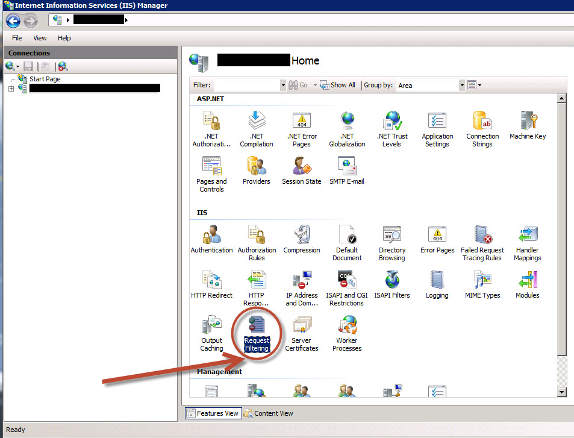
Task: Open SMTP E-mail settings
Action: tap(347, 171)
